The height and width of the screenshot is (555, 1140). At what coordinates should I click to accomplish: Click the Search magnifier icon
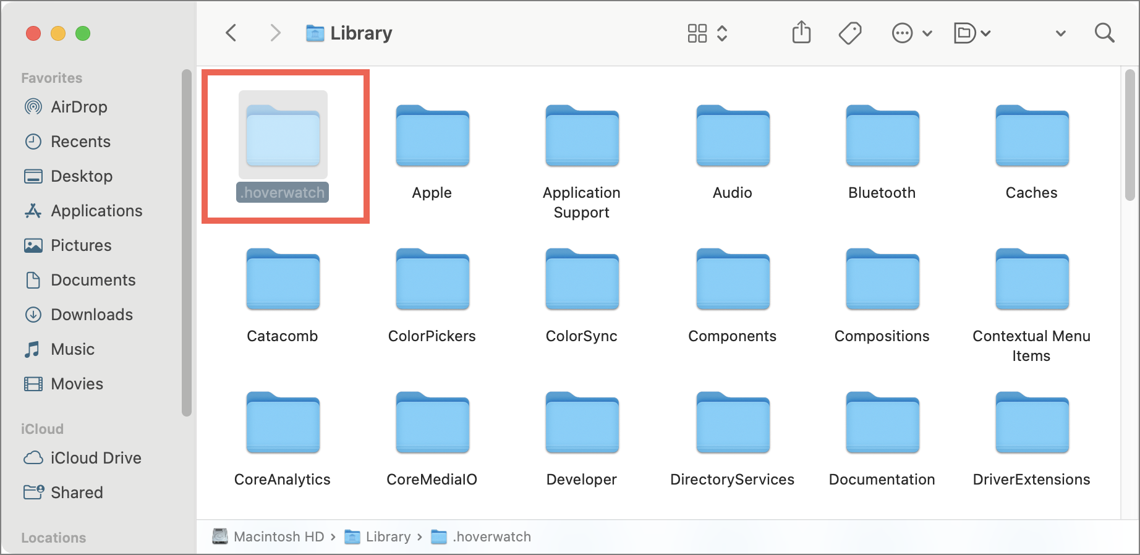click(1105, 33)
